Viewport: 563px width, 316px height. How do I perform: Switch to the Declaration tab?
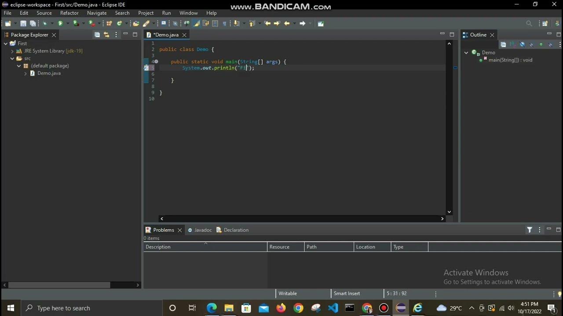pyautogui.click(x=233, y=230)
